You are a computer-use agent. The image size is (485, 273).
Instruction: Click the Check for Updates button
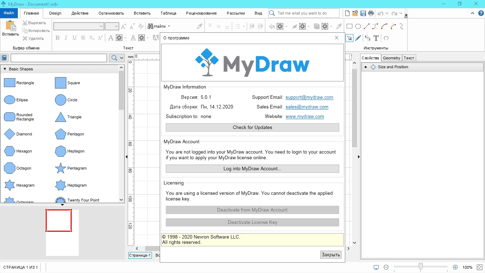pos(252,127)
